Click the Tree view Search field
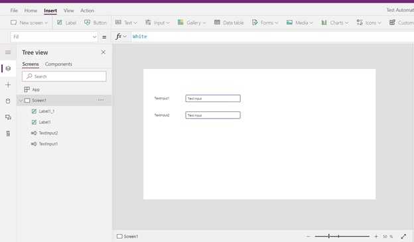 64,76
